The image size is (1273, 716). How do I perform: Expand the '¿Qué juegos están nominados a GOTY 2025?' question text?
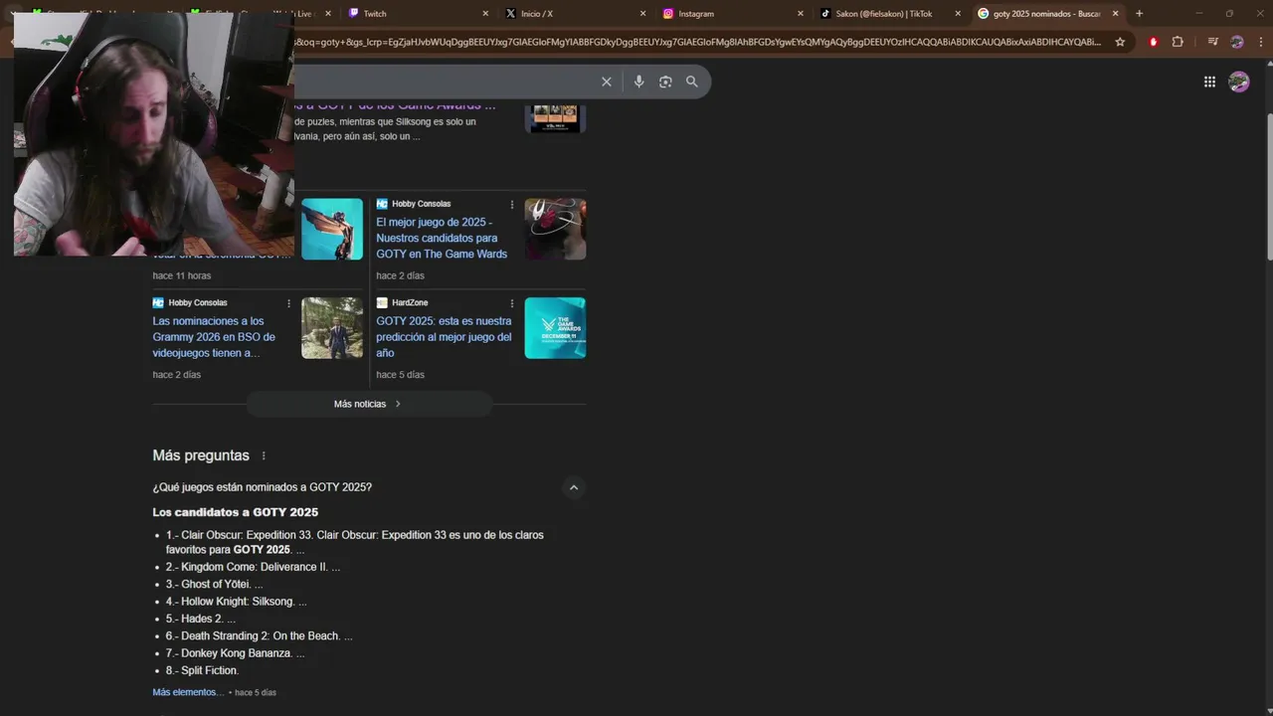[262, 487]
